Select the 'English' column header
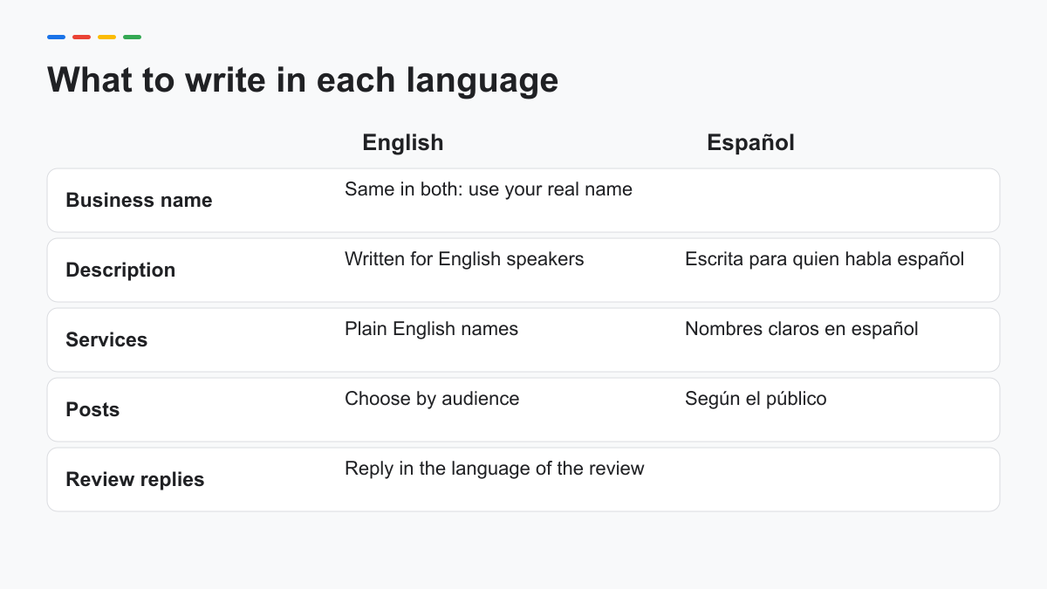 pyautogui.click(x=403, y=142)
